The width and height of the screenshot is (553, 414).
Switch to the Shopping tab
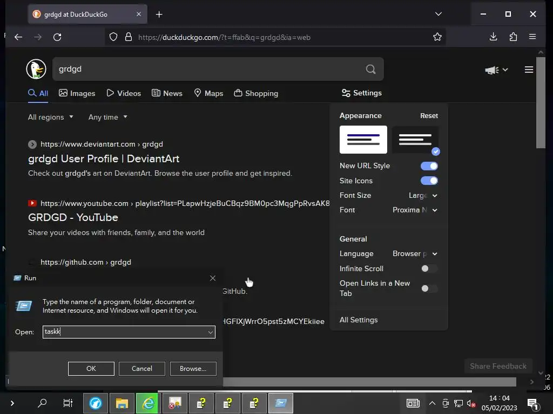[x=256, y=93]
